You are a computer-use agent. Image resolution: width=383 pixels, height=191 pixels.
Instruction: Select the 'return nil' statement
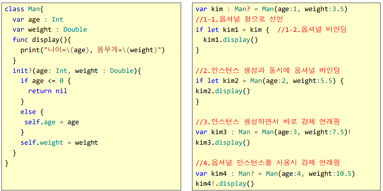click(48, 91)
